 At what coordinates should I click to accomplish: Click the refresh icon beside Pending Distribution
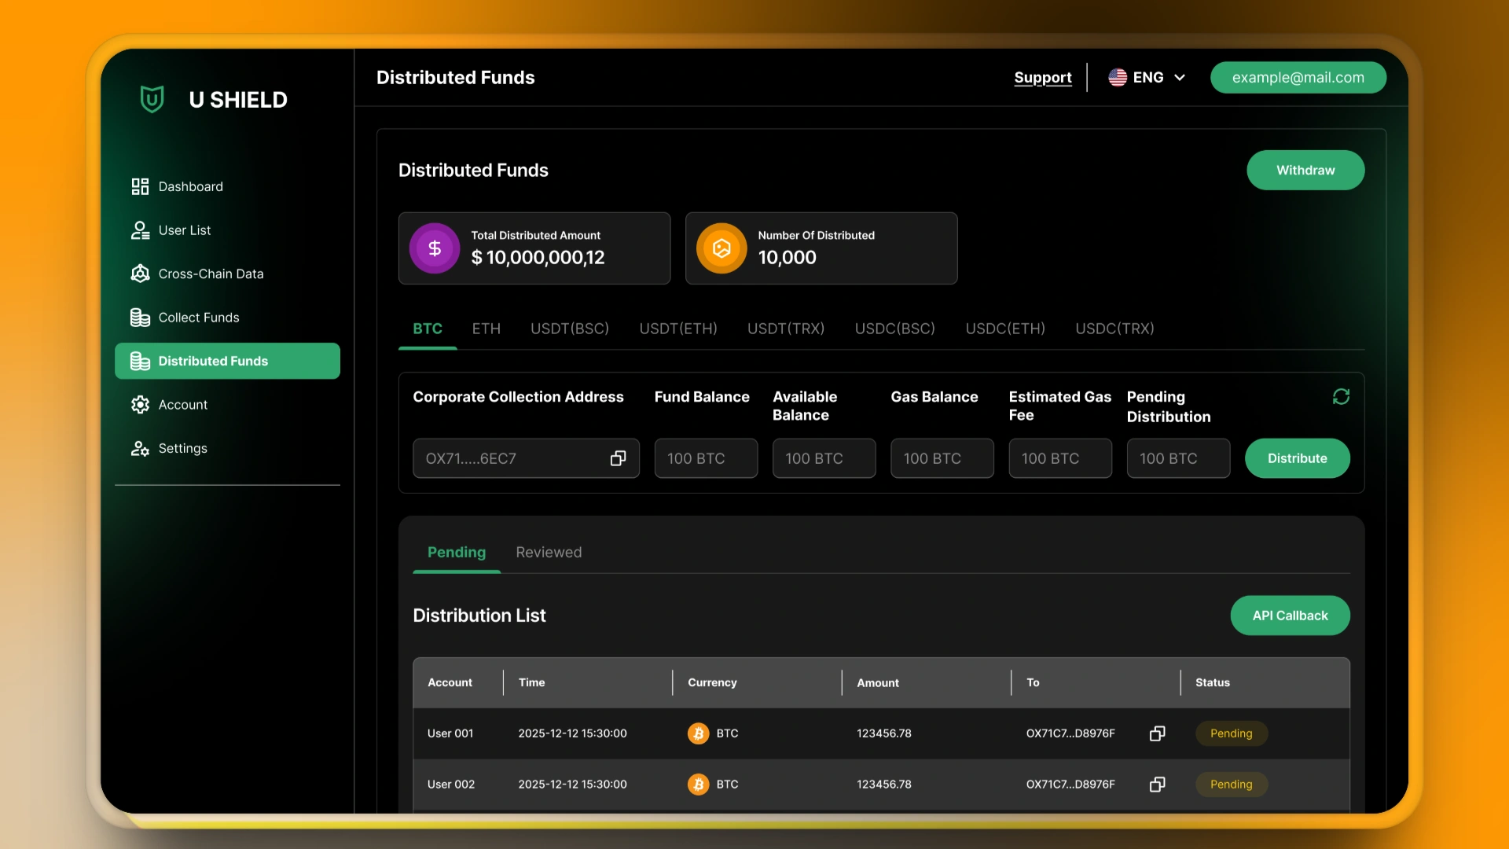(1341, 397)
